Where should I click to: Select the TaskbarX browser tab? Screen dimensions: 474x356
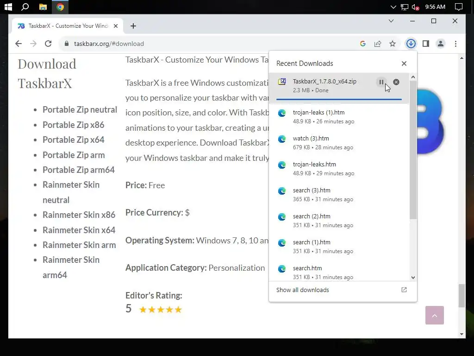click(68, 26)
